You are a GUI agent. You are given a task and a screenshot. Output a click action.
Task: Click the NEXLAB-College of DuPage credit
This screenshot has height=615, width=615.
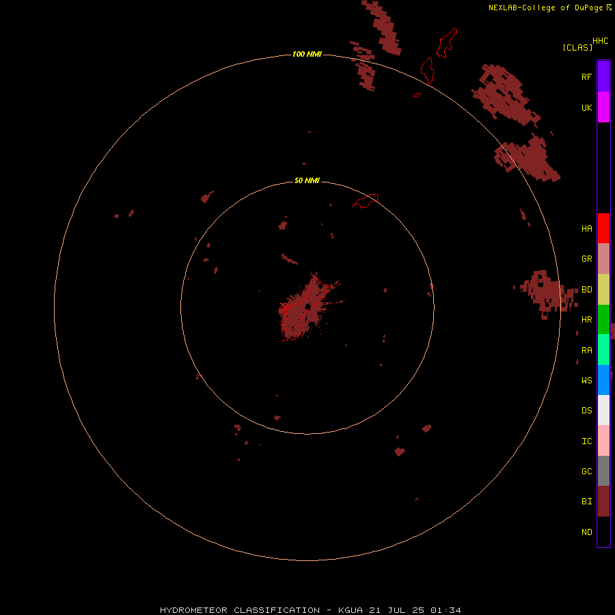point(550,8)
